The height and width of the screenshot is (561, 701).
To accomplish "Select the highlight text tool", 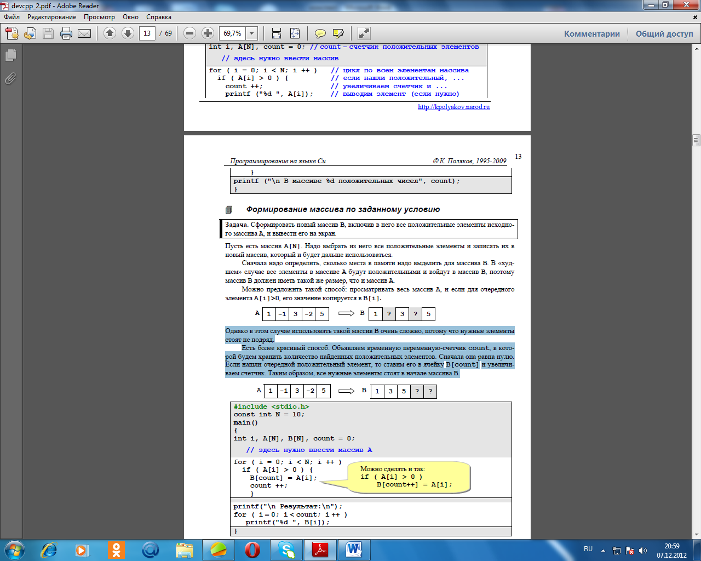I will tap(338, 33).
